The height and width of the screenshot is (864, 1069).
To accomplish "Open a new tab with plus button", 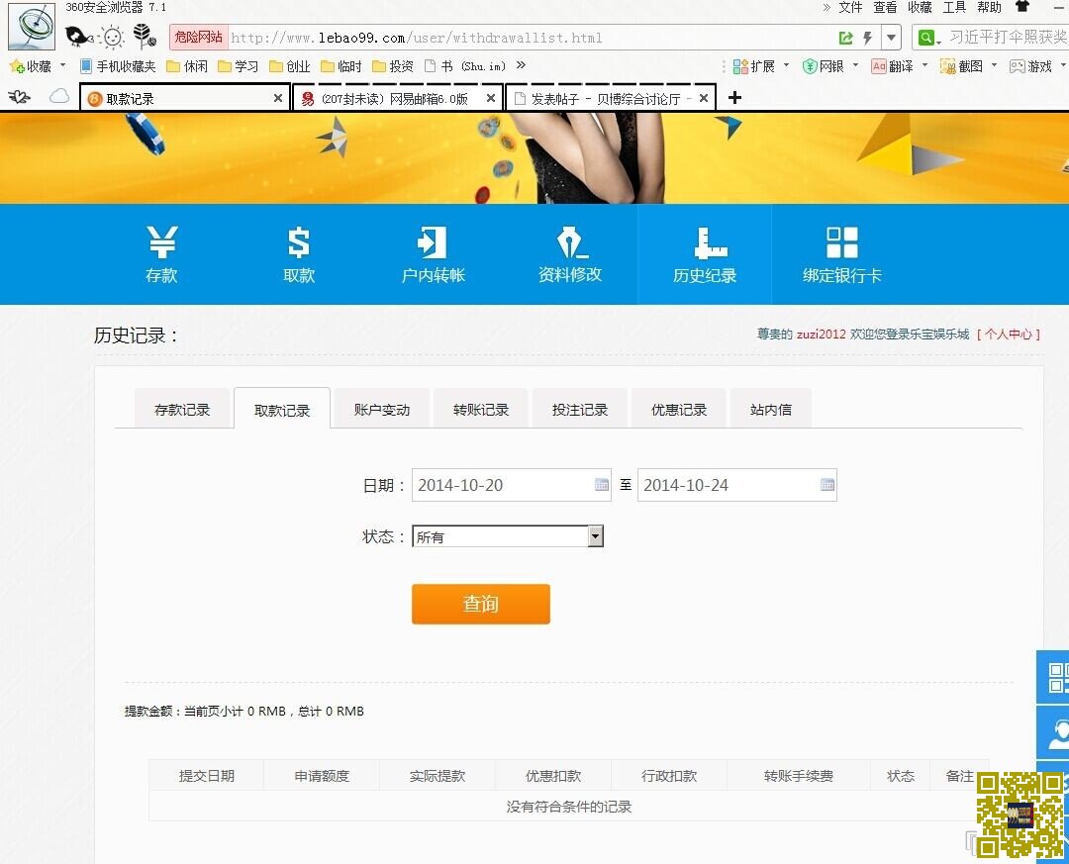I will tap(734, 98).
